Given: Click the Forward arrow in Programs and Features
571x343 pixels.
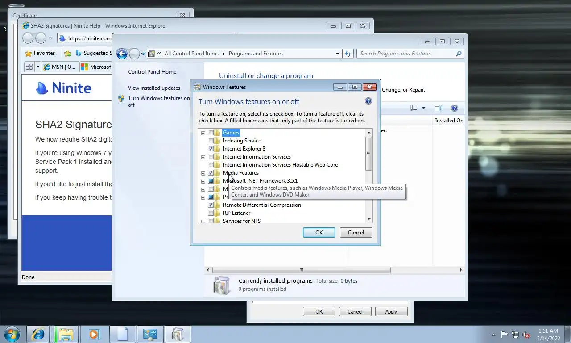Looking at the screenshot, I should [134, 54].
